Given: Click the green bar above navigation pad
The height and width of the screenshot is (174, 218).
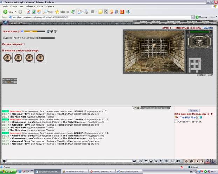Looking at the screenshot, I should [x=200, y=32].
